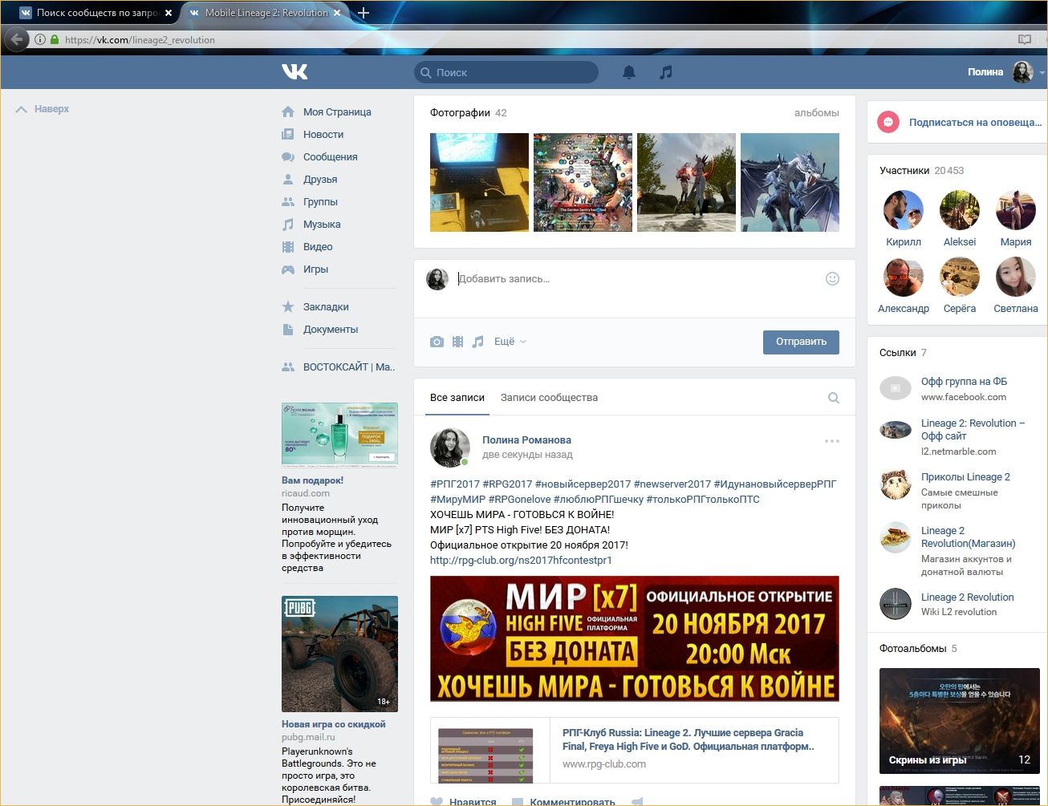
Task: Open rpg-club.org contest link in post
Action: [521, 561]
